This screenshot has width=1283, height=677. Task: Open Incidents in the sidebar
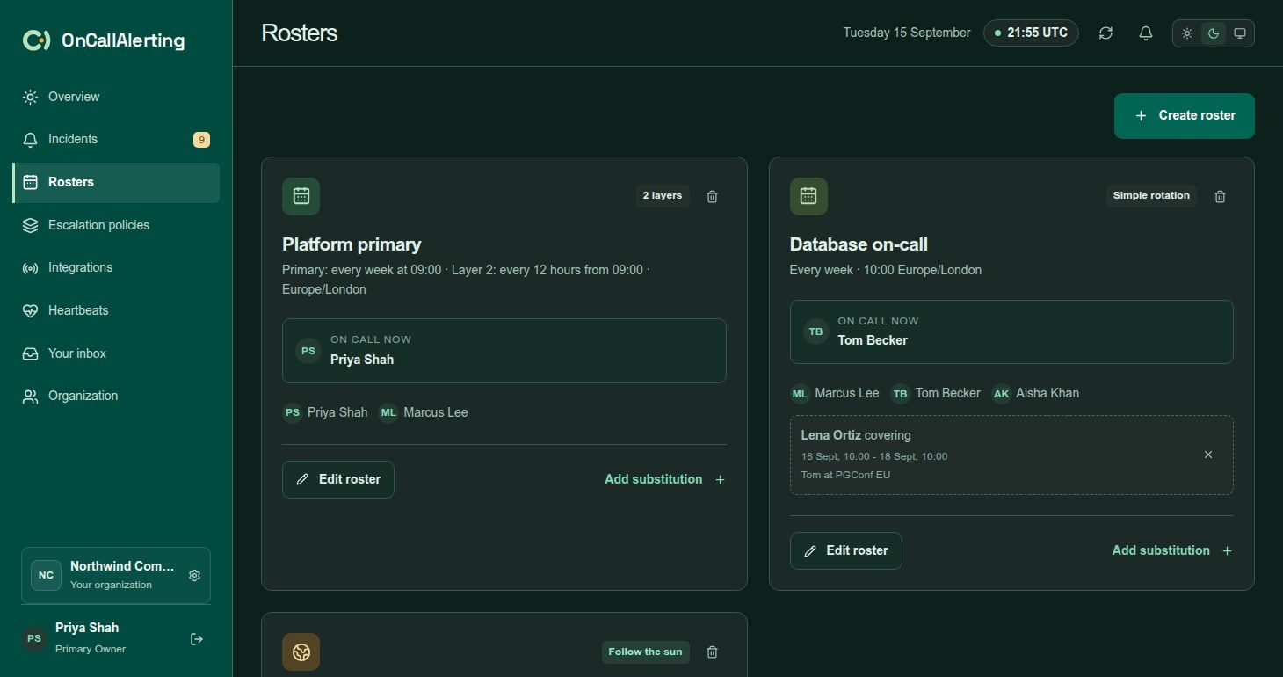point(116,139)
